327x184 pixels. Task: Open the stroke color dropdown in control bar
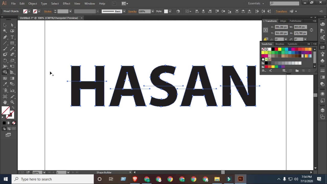pyautogui.click(x=39, y=11)
